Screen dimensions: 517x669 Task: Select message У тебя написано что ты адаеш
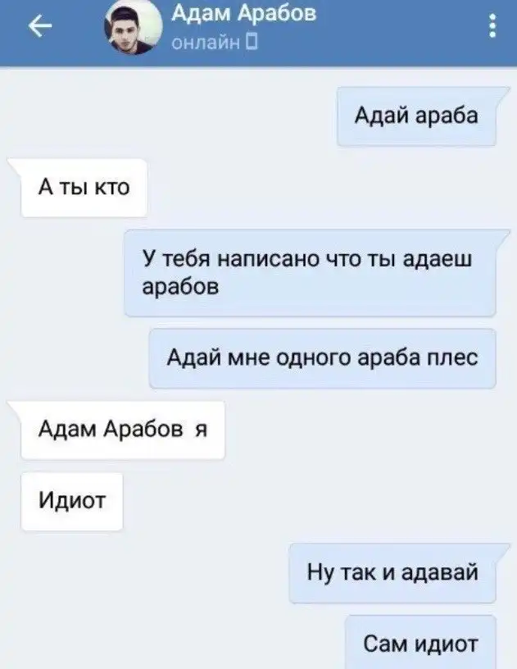(311, 273)
